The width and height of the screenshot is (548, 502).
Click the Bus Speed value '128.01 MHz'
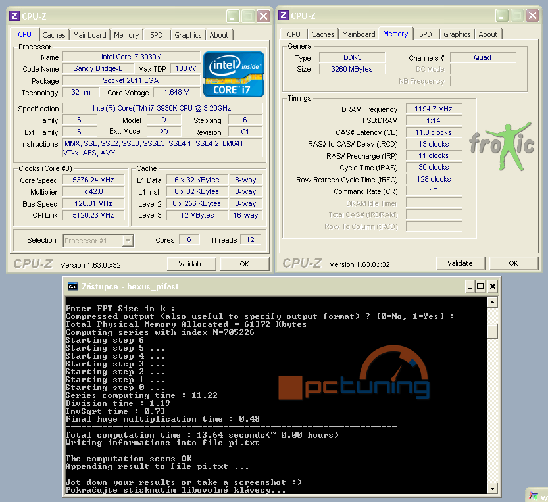(x=93, y=203)
